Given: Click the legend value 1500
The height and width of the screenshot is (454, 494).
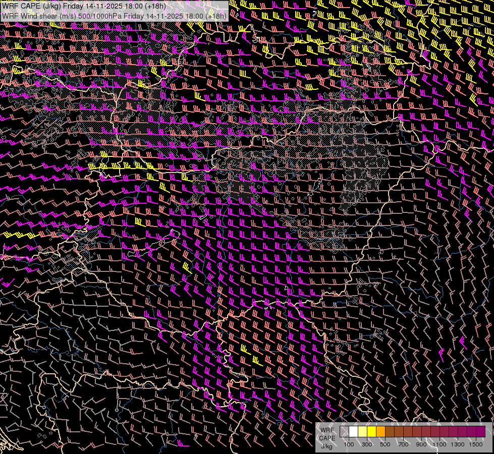Looking at the screenshot, I should click(x=476, y=444).
